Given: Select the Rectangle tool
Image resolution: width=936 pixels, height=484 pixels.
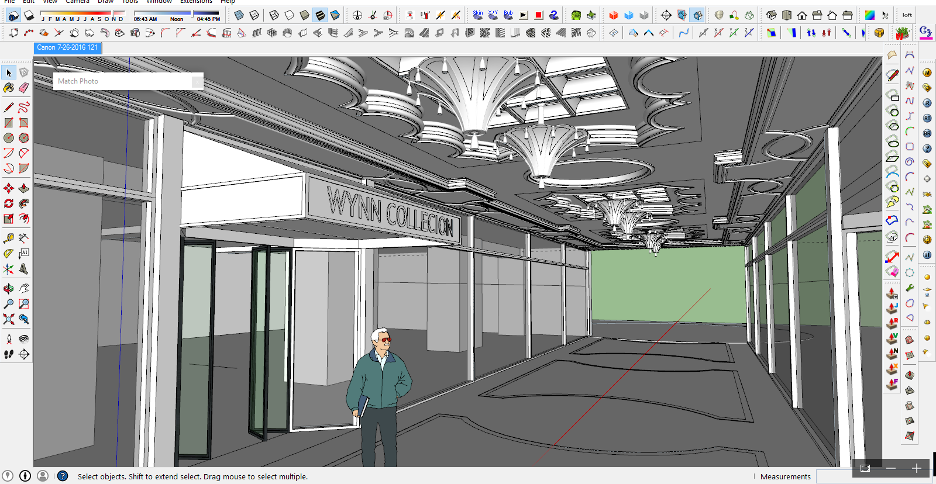Looking at the screenshot, I should click(9, 123).
